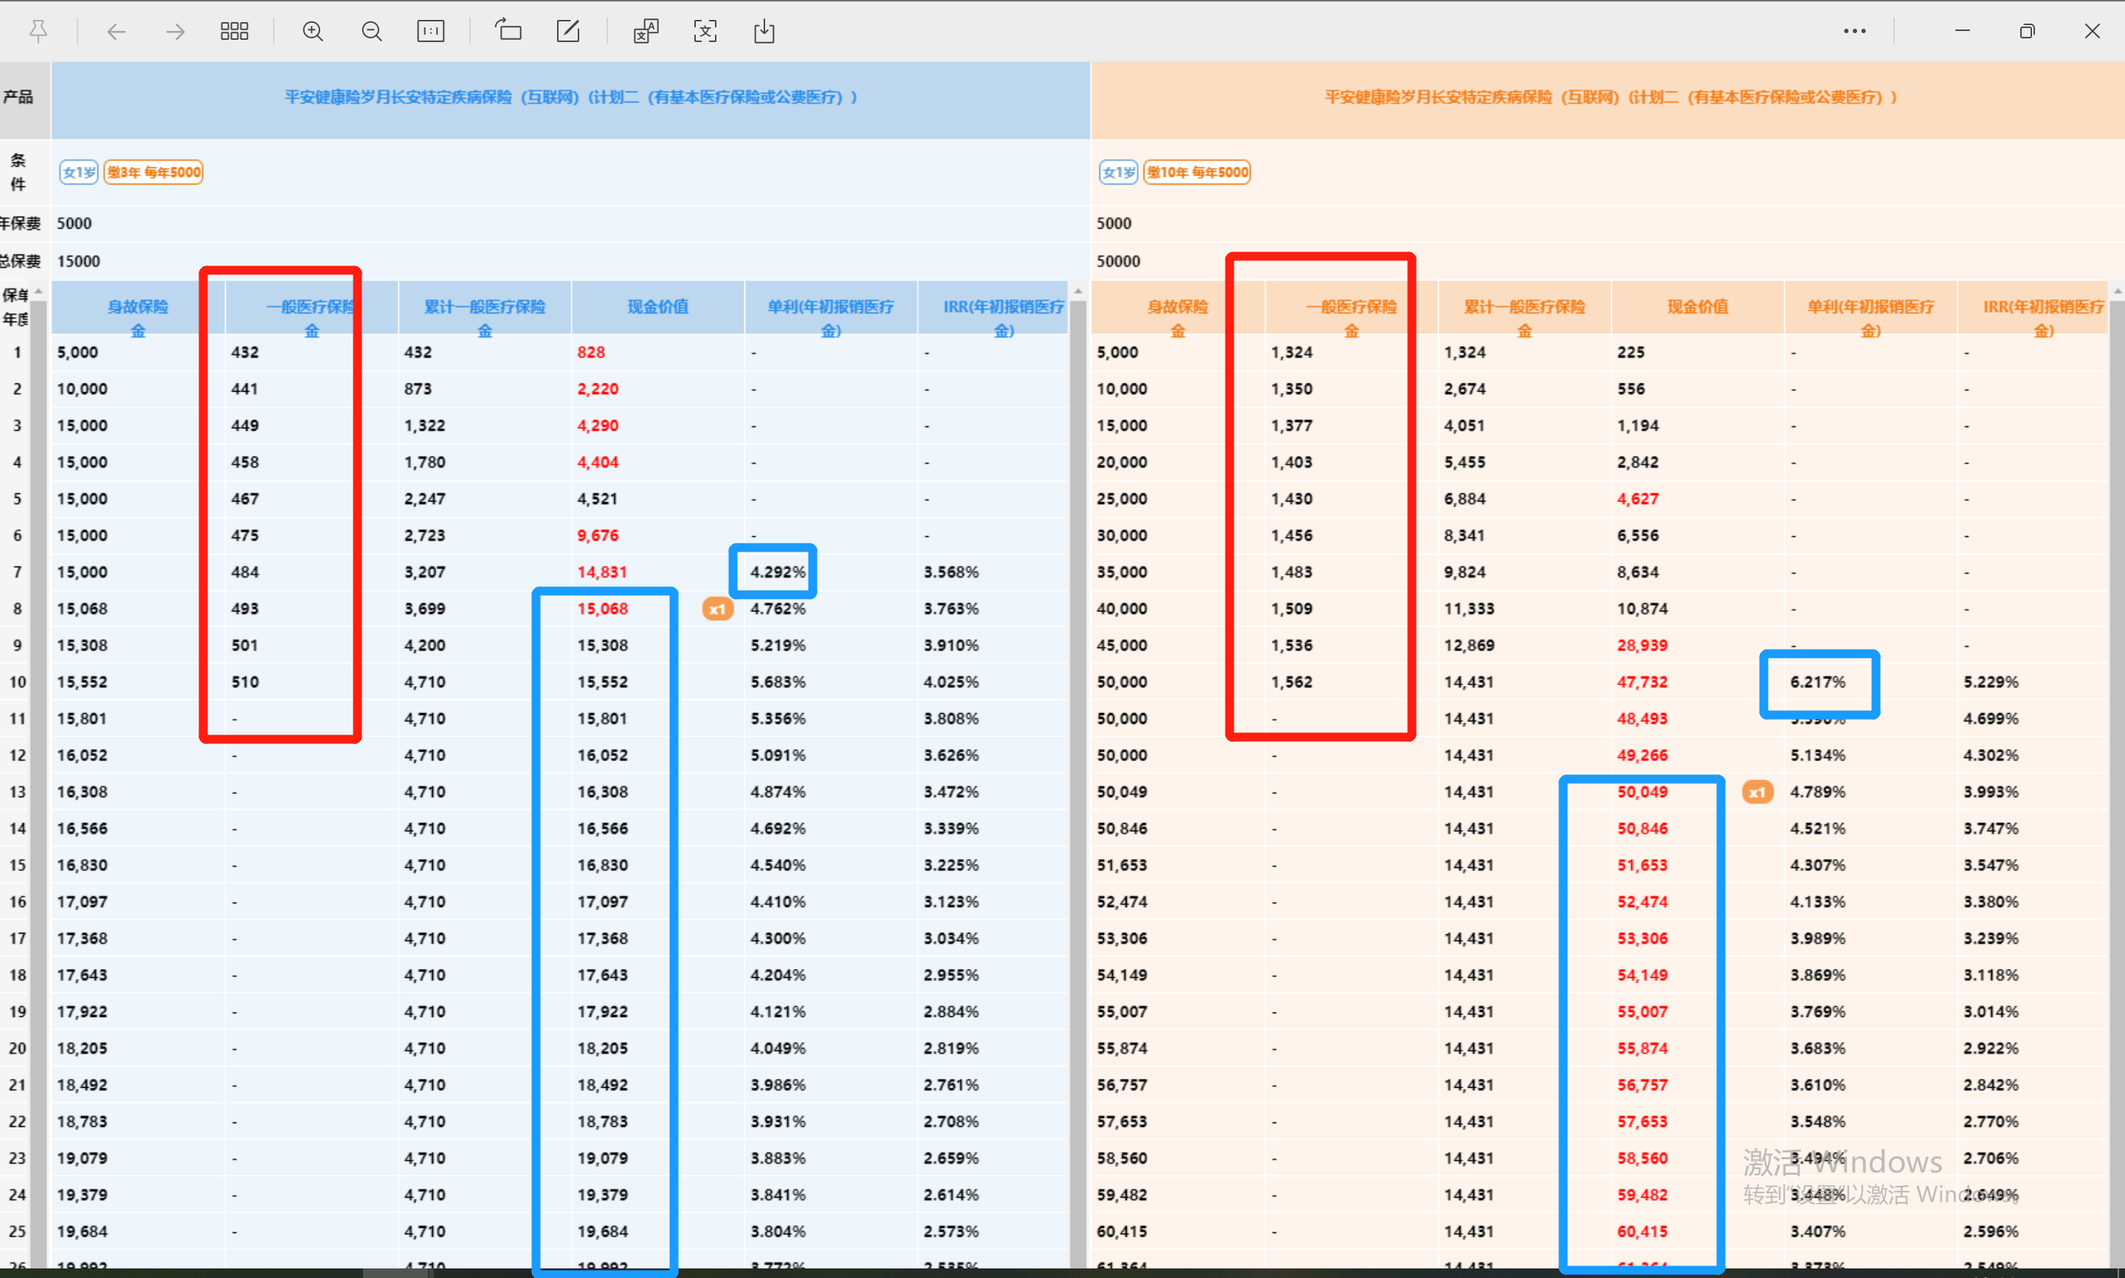Click the 女1岁 tag in the orange table

pyautogui.click(x=1119, y=173)
